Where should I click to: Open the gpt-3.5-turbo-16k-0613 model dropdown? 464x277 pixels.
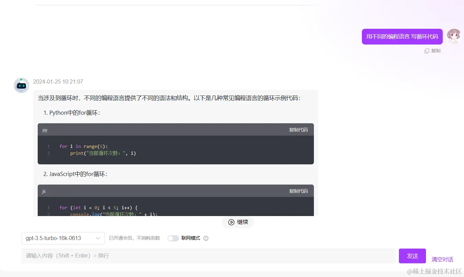63,238
